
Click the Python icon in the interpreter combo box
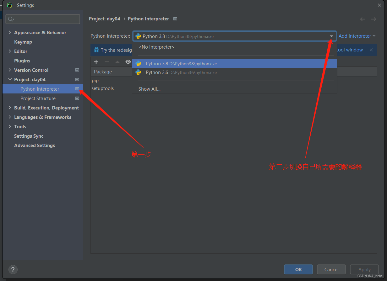138,36
